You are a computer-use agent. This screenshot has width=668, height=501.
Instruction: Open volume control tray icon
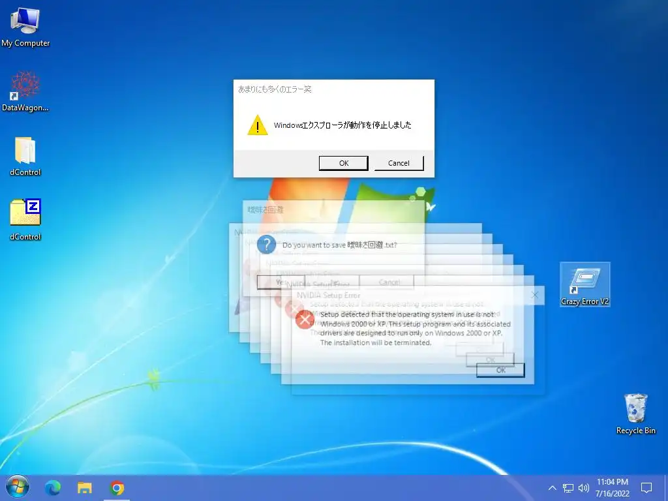click(584, 488)
